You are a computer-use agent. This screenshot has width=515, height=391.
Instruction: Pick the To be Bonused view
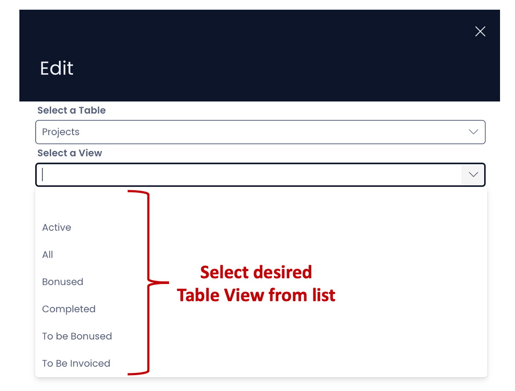[x=261, y=336]
